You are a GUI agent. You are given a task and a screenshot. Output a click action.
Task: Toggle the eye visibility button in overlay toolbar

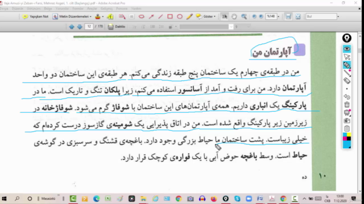point(347,49)
